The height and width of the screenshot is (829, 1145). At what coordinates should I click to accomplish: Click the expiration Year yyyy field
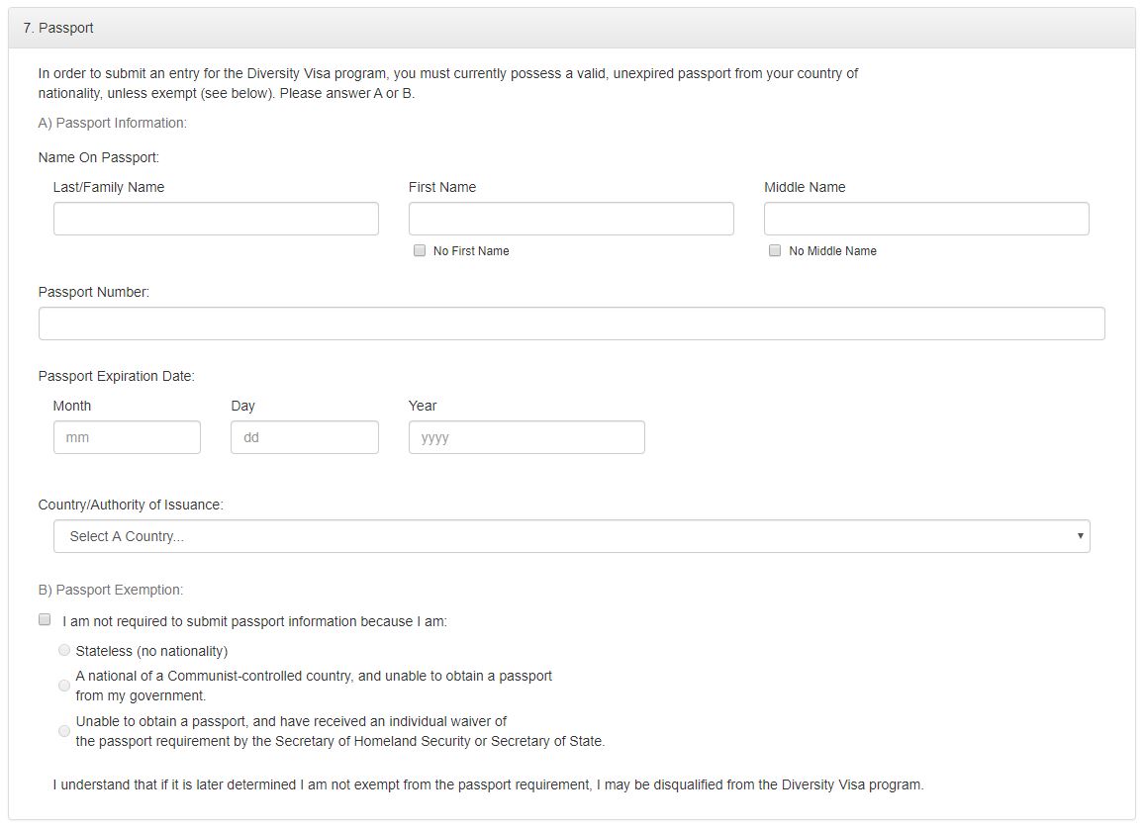526,437
